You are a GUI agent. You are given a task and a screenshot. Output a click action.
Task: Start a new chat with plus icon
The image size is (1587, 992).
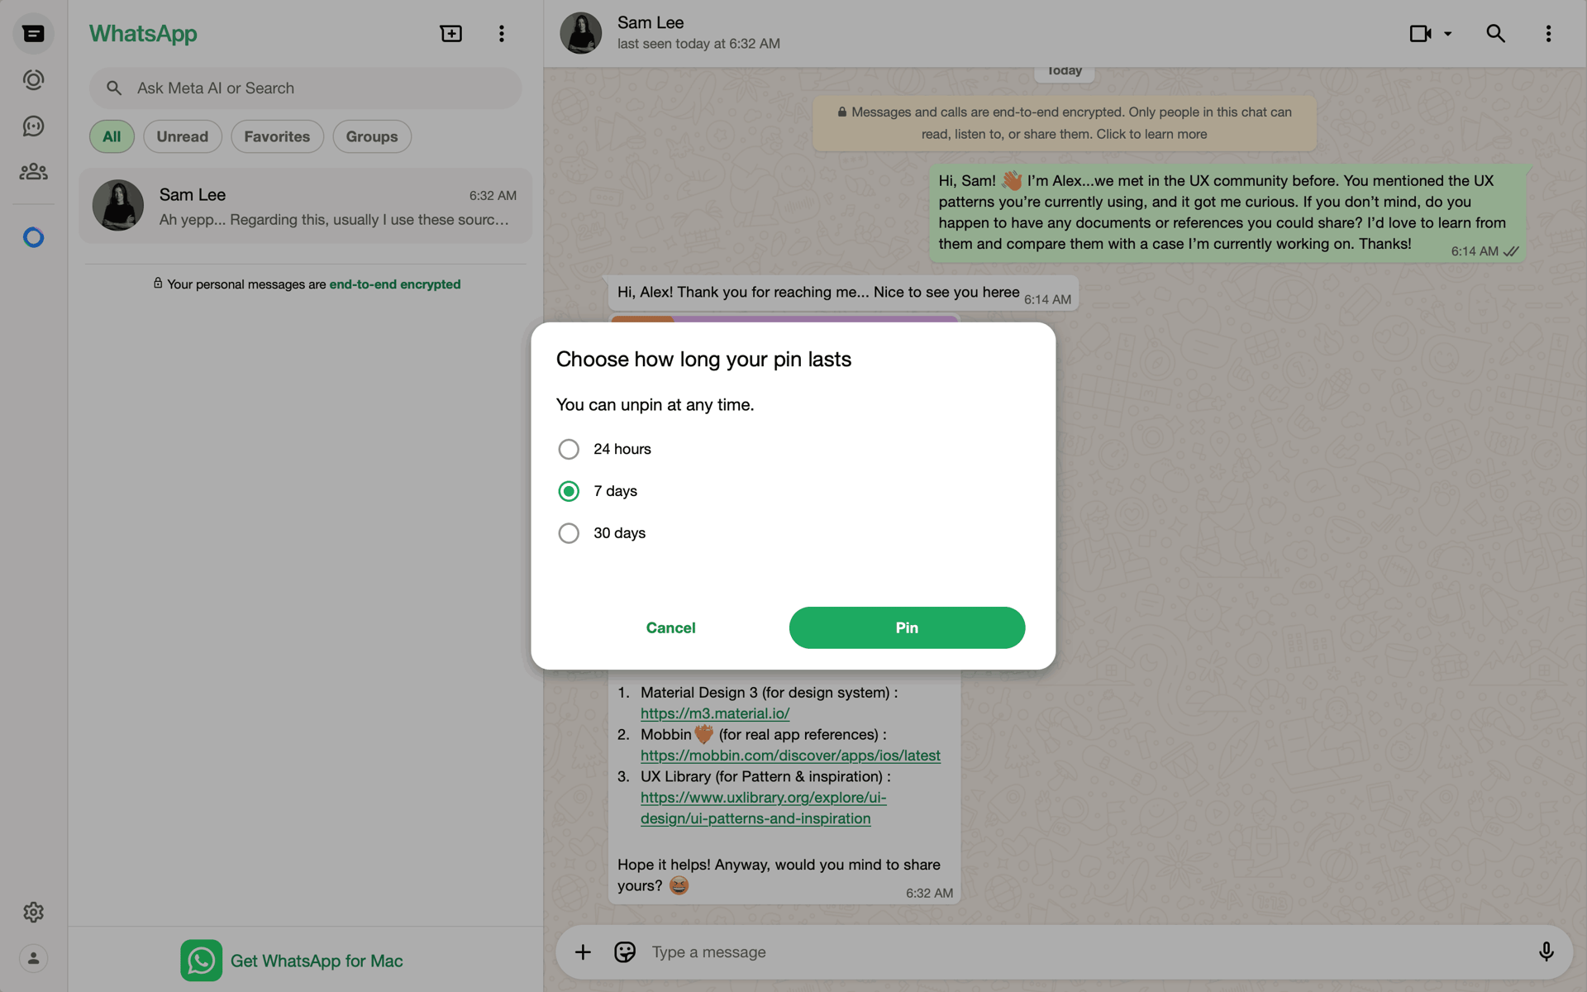[x=451, y=34]
